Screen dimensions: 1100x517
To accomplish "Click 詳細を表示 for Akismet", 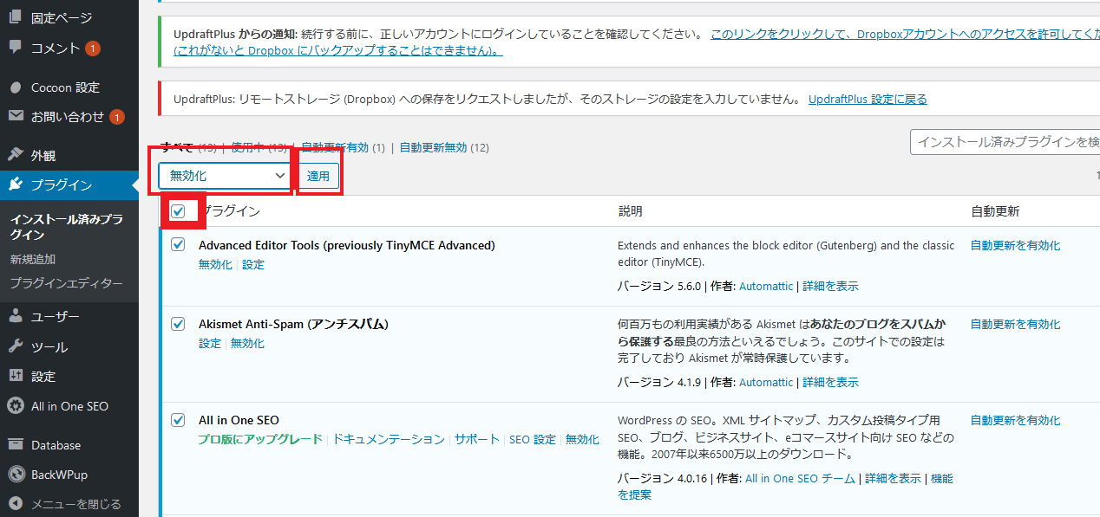I will tap(830, 382).
